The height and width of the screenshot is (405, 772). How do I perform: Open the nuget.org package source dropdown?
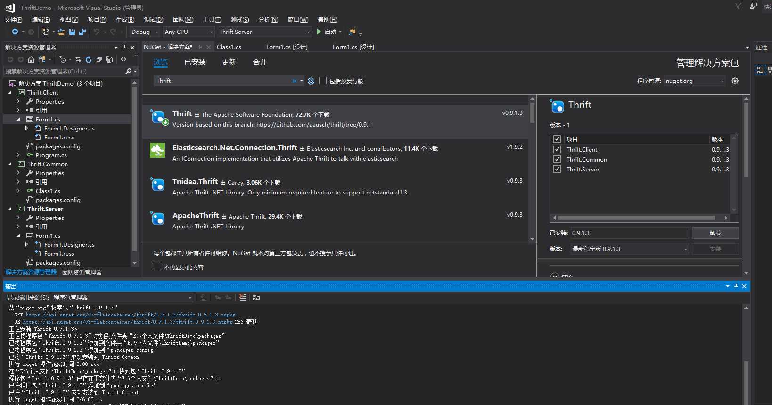click(x=695, y=81)
